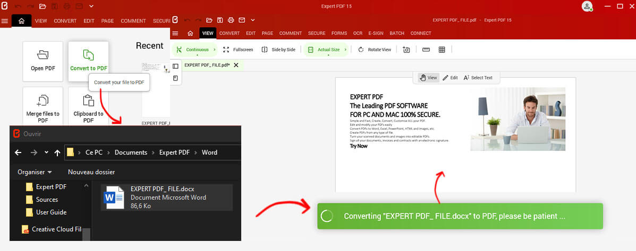Click Documents in the Ouvrir breadcrumb path
636x251 pixels.
[x=131, y=153]
